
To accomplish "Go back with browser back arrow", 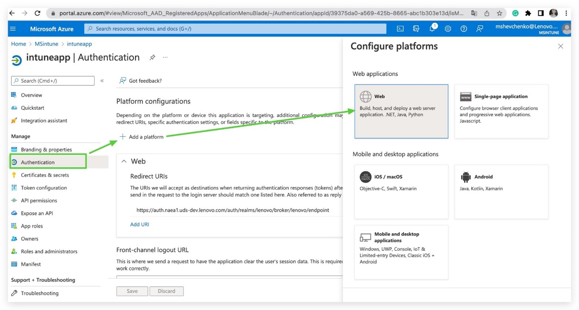I will tap(12, 13).
